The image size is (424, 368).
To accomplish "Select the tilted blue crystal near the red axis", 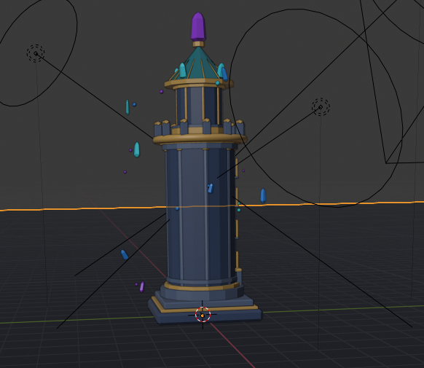I will [x=125, y=254].
